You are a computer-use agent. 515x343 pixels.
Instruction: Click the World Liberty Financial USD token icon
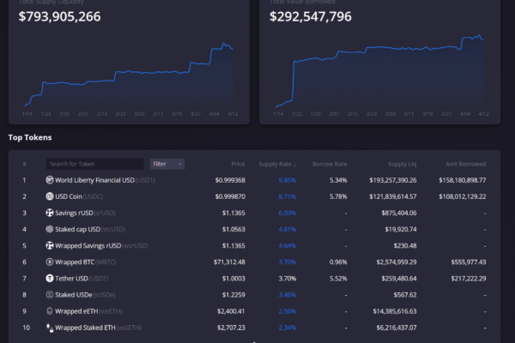[49, 180]
